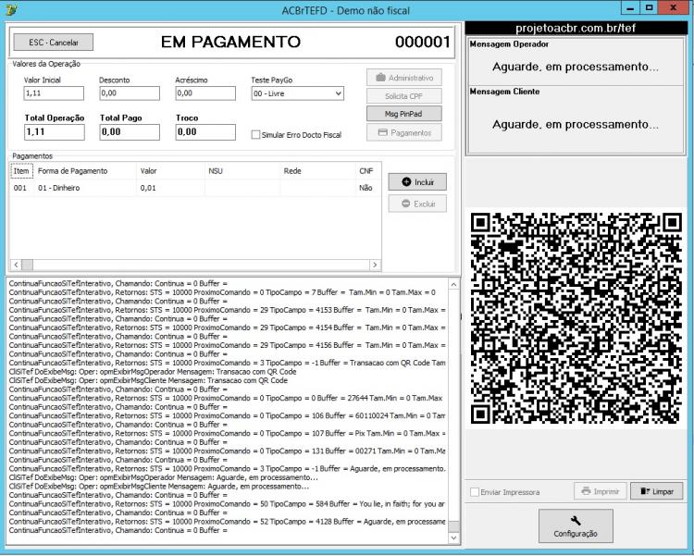Click Forma de Pagamento column header
Viewport: 694px width, 556px height.
(x=85, y=171)
